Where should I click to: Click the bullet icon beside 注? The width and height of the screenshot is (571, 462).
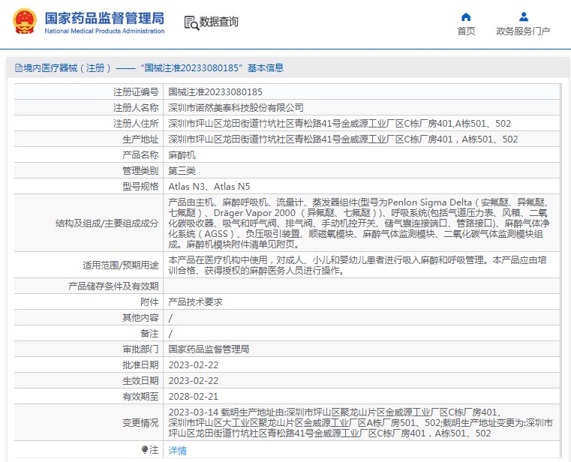click(145, 450)
